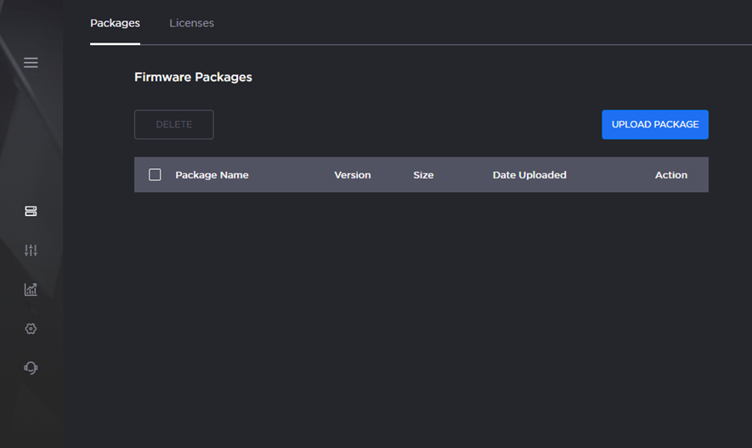
Task: Click the Firmware Packages heading
Action: tap(193, 77)
